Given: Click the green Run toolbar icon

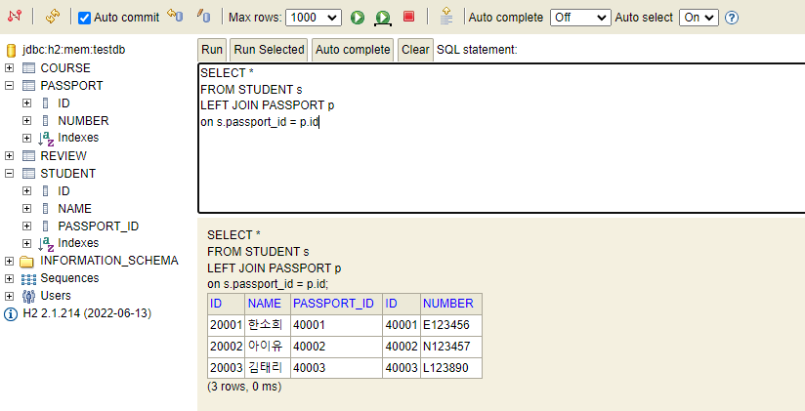Looking at the screenshot, I should [x=358, y=18].
